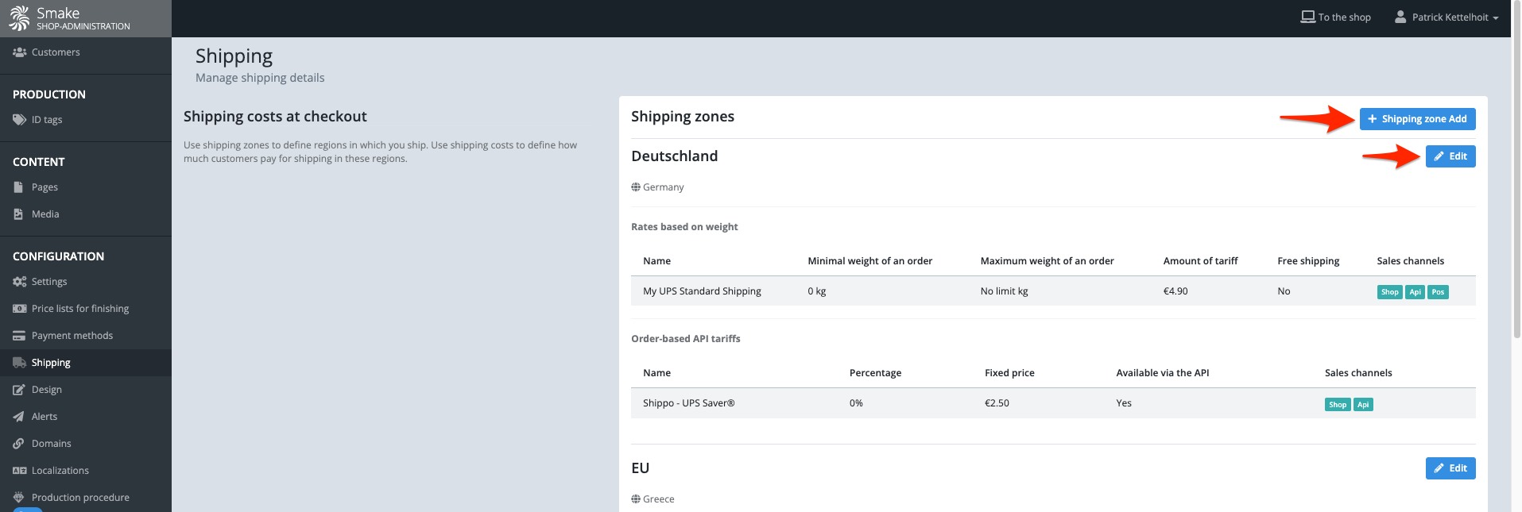Click the Smake logo icon
Screen dimensions: 1522x512
click(19, 18)
